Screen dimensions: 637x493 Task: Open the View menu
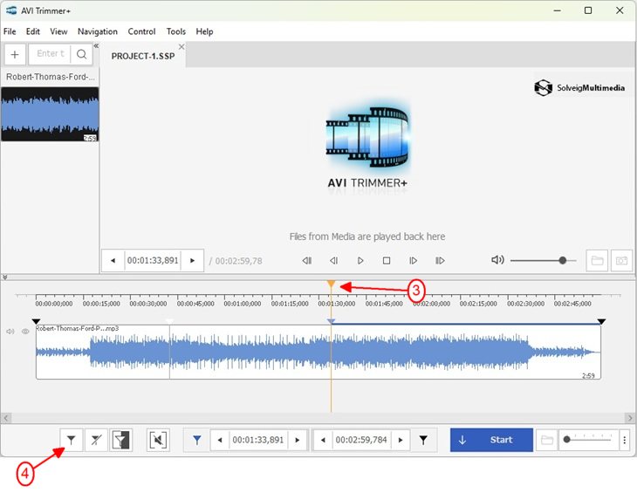(58, 31)
